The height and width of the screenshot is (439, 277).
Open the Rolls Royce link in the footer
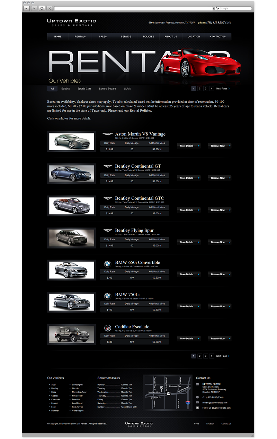pyautogui.click(x=78, y=407)
